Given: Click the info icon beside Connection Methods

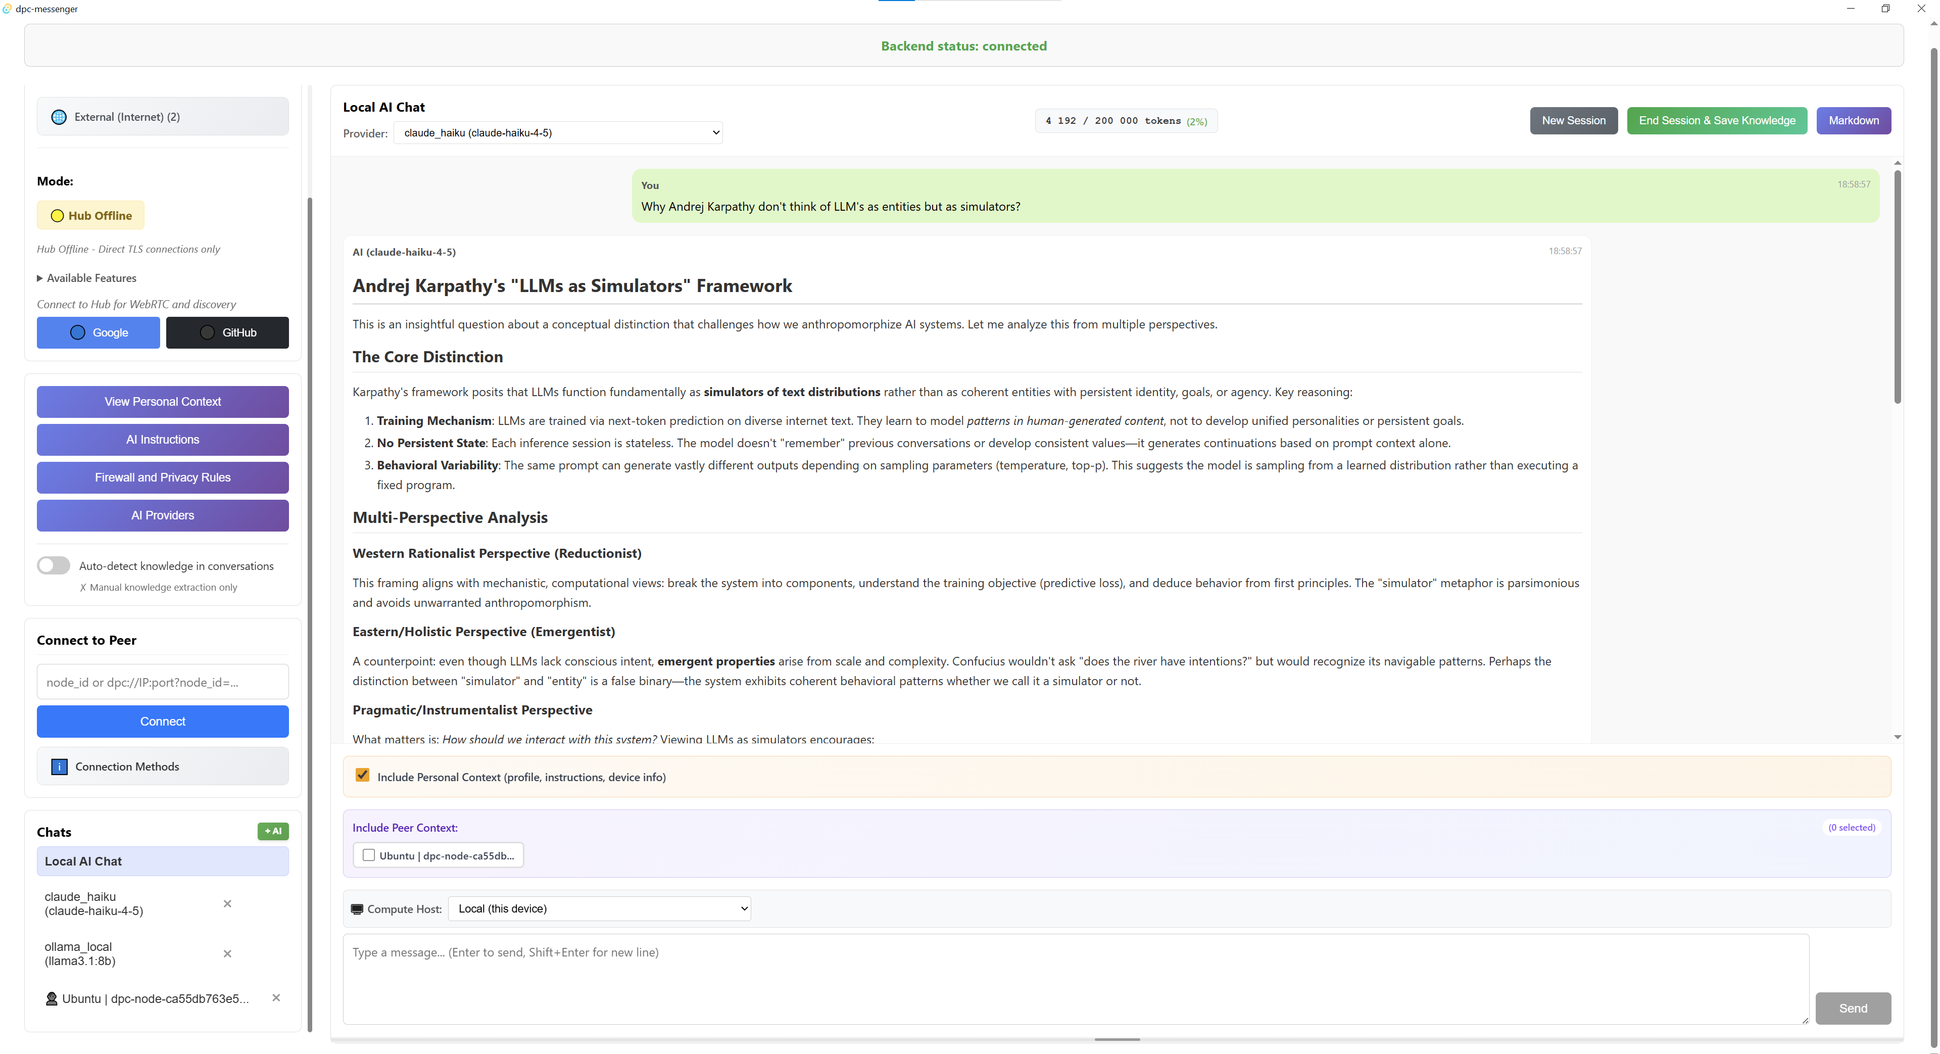Looking at the screenshot, I should pos(59,766).
